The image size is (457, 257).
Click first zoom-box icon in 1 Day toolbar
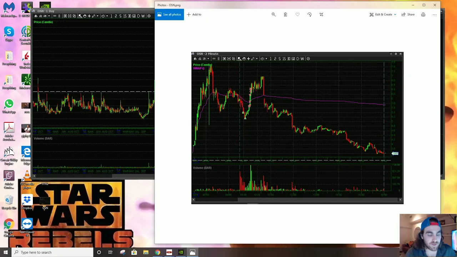(x=65, y=16)
